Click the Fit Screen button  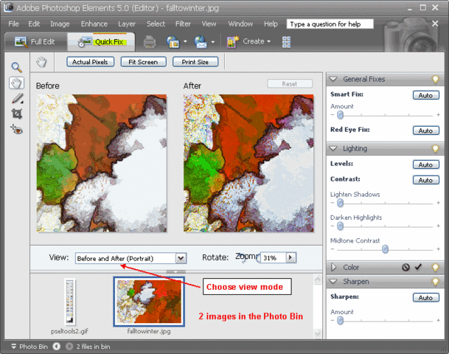pyautogui.click(x=143, y=62)
